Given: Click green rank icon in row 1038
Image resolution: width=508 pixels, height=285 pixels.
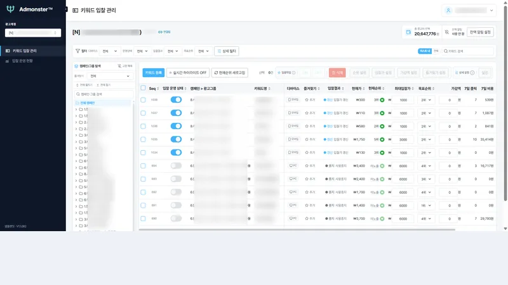Looking at the screenshot, I should tap(382, 100).
